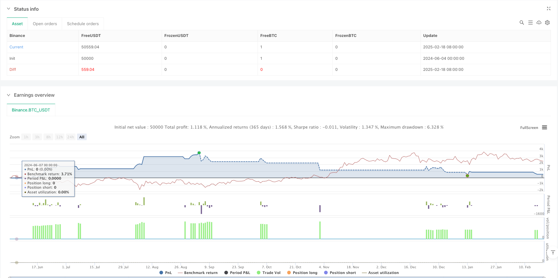Select the Binance.BTC_USDT tab

tap(31, 110)
